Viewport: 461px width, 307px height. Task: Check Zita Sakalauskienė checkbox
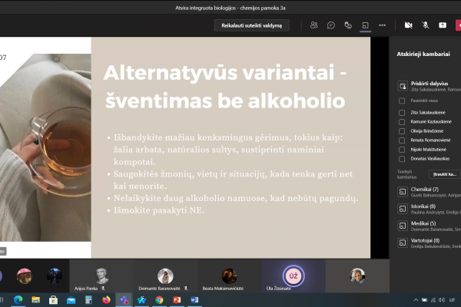pyautogui.click(x=402, y=113)
